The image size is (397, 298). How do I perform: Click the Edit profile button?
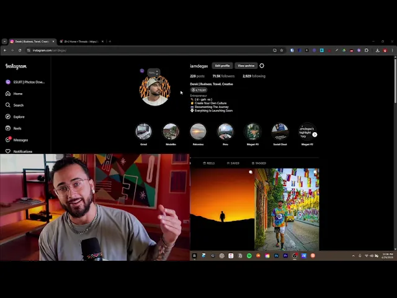point(222,66)
